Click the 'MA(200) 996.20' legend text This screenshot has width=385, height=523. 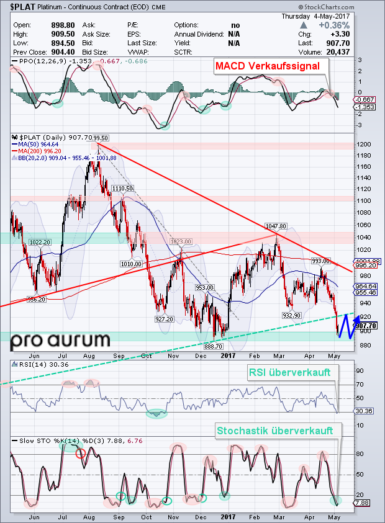click(x=39, y=151)
